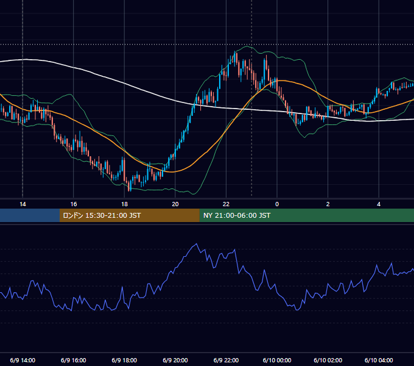Image resolution: width=414 pixels, height=366 pixels.
Task: Click the 6/10 00:00 date label
Action: pyautogui.click(x=277, y=360)
